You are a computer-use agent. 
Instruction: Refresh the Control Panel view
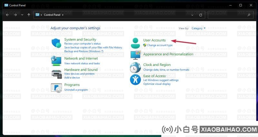201,15
